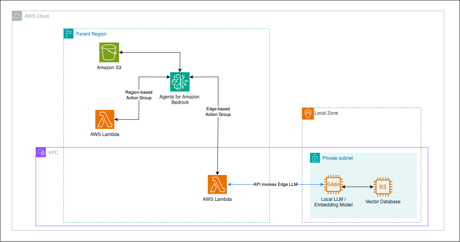Click the Edge-based Action Group label
This screenshot has height=242, width=460.
[218, 112]
